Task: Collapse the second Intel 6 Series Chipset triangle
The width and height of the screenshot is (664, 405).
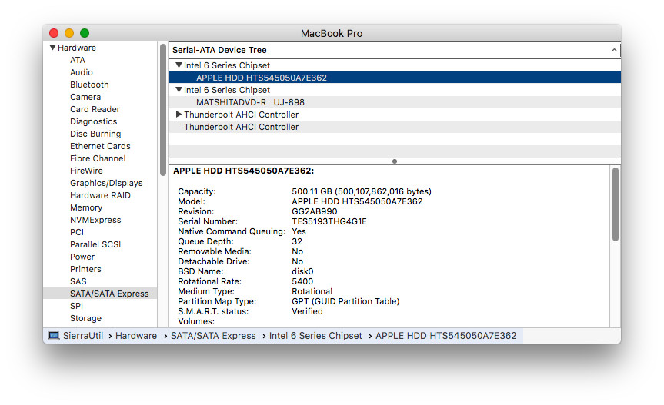Action: click(x=179, y=90)
